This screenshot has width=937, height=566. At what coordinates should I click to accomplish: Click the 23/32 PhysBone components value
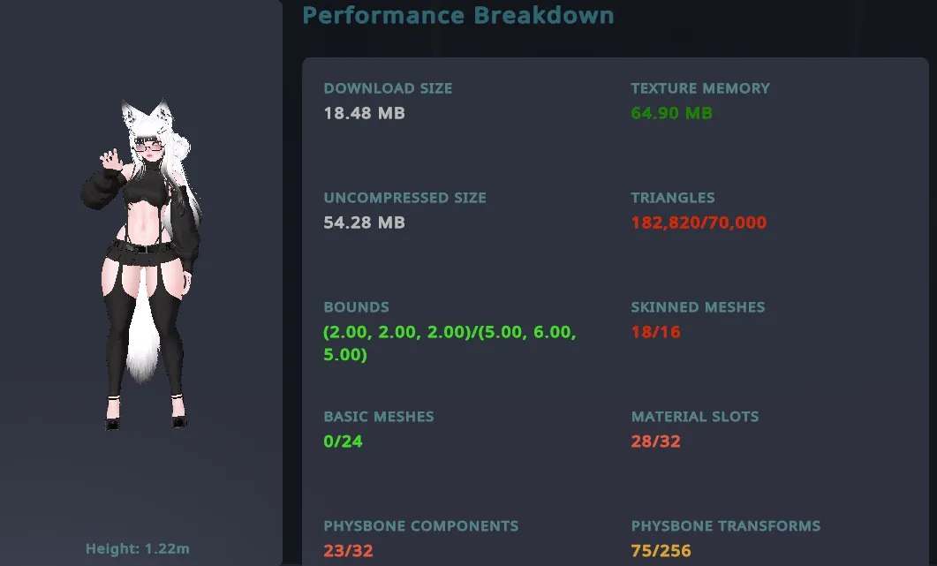(x=348, y=550)
